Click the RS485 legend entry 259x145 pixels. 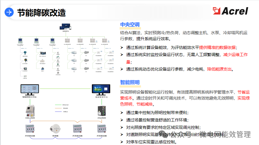click(x=61, y=108)
